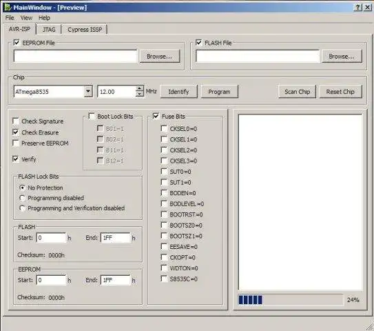Check the S8535C=0 fuse bit
Viewport: 374px width, 331px height.
click(x=165, y=279)
